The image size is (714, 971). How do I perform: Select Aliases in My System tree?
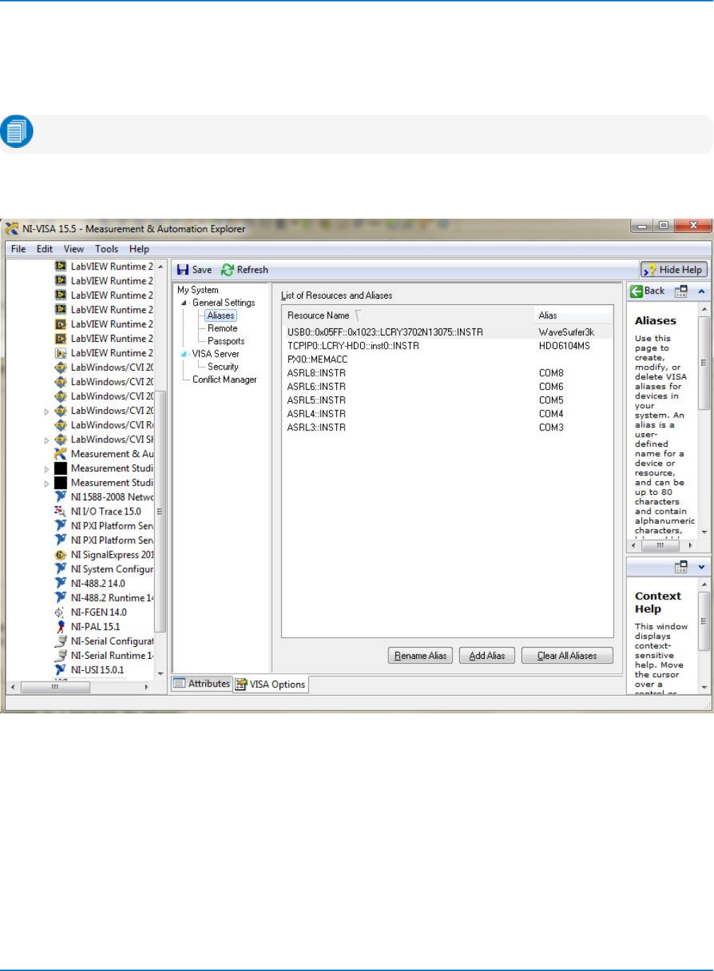(221, 316)
